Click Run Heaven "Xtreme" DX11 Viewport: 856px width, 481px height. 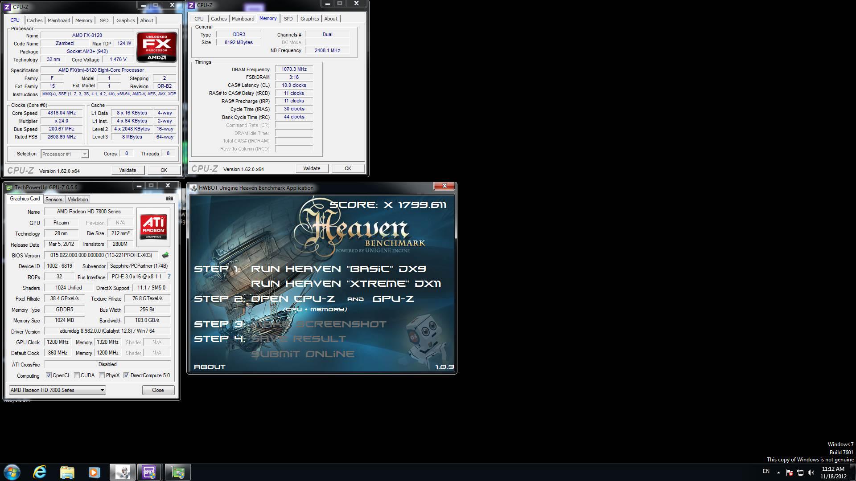346,284
